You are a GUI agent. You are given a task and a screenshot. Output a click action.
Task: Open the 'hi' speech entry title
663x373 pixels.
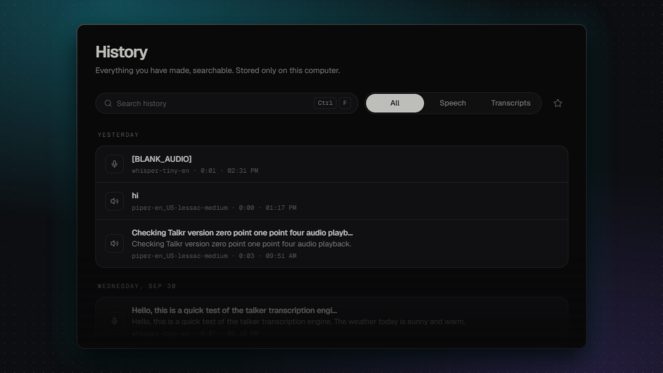(x=135, y=195)
